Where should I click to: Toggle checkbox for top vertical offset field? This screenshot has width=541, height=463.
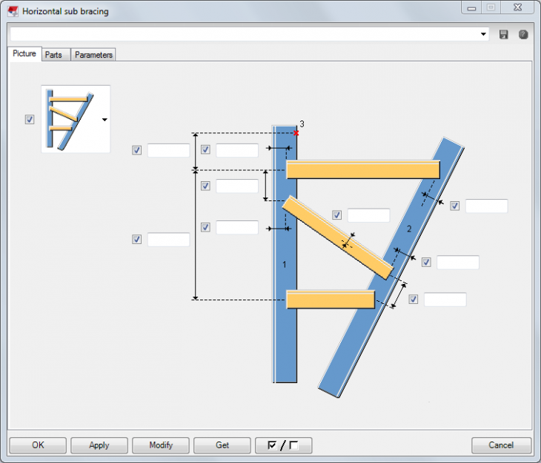coord(136,150)
